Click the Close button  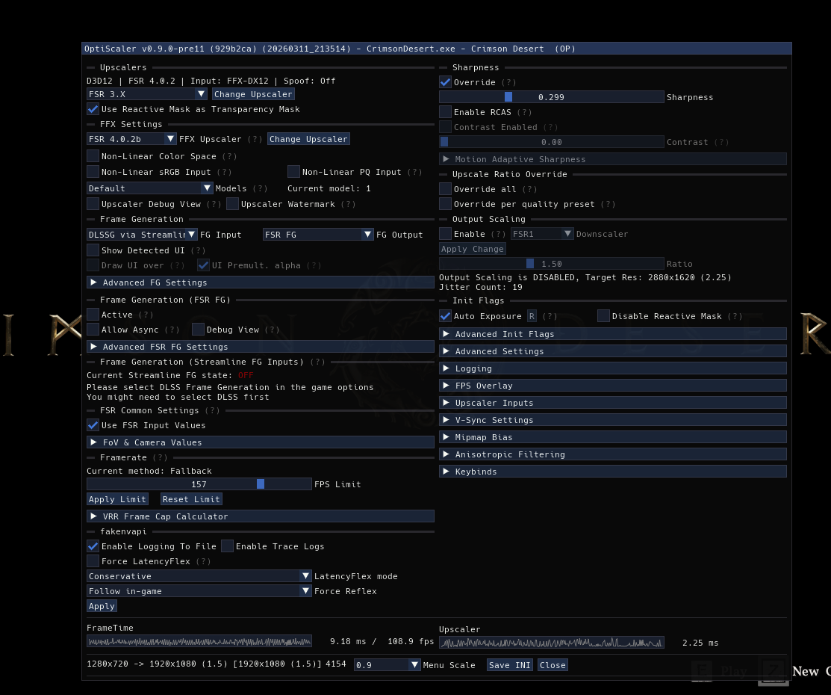553,665
